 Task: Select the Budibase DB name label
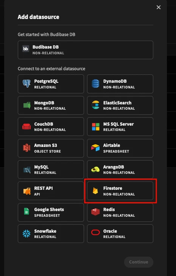tap(46, 47)
